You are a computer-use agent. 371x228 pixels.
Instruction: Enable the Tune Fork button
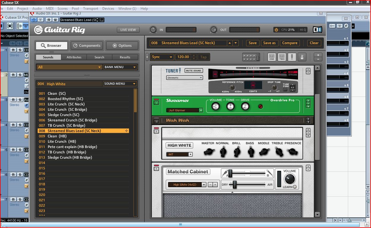[285, 90]
